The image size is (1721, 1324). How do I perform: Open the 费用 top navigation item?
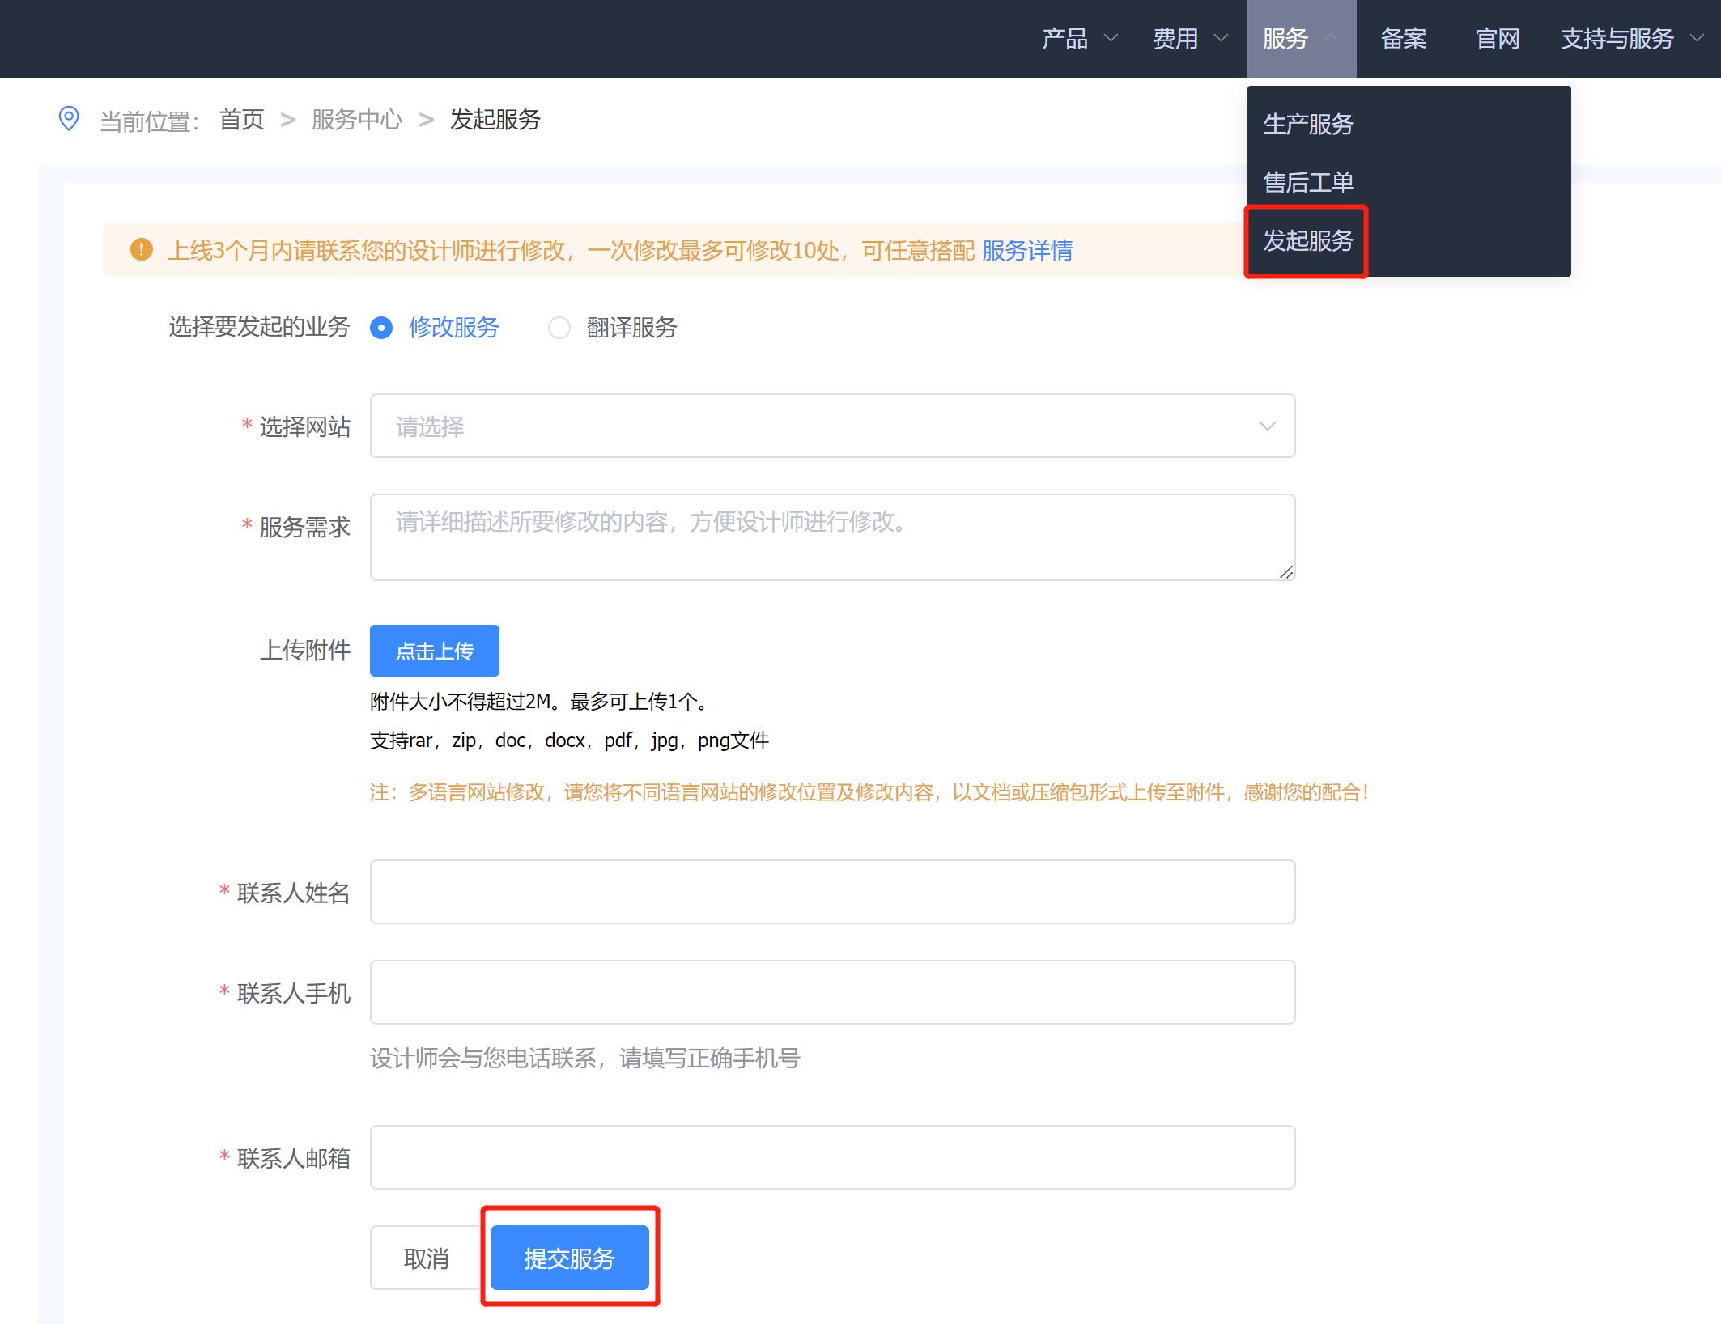click(x=1175, y=38)
